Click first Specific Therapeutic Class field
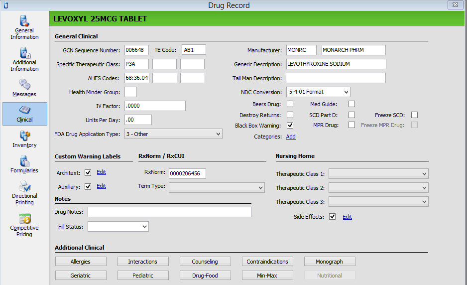Viewport: 467px width, 285px height. [x=136, y=64]
